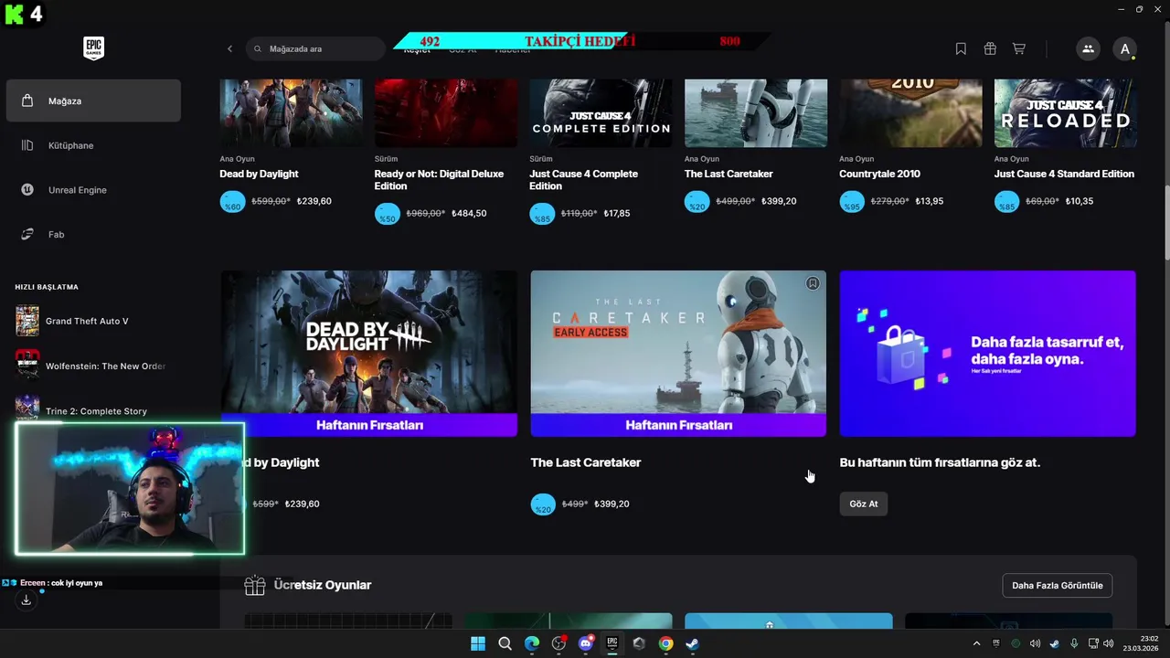Image resolution: width=1170 pixels, height=658 pixels.
Task: Open the downloads icon in sidebar
Action: click(26, 600)
